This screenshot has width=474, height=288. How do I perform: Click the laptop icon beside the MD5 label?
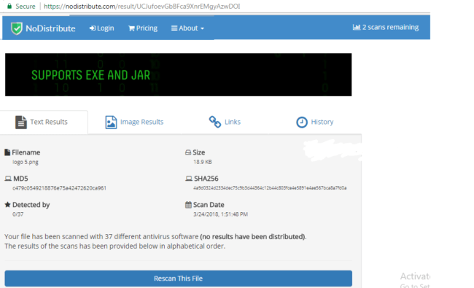pos(8,179)
